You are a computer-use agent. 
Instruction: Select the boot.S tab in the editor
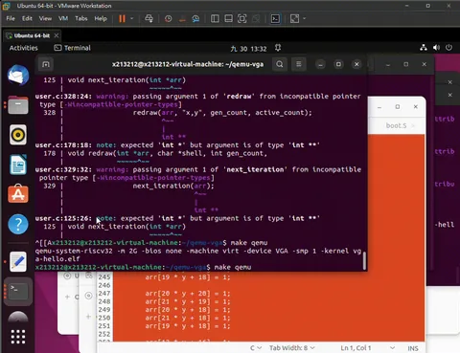[x=396, y=125]
